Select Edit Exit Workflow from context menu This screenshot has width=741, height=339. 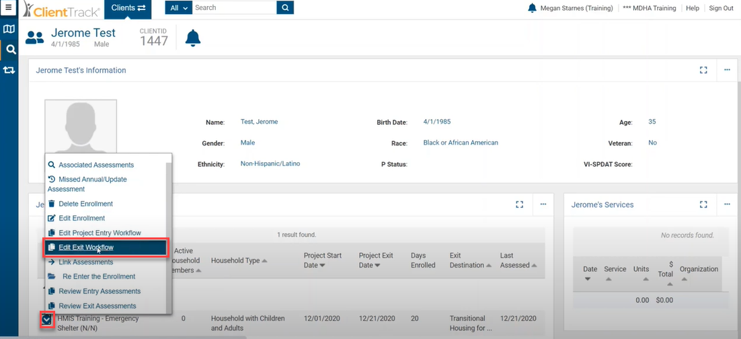click(x=86, y=248)
